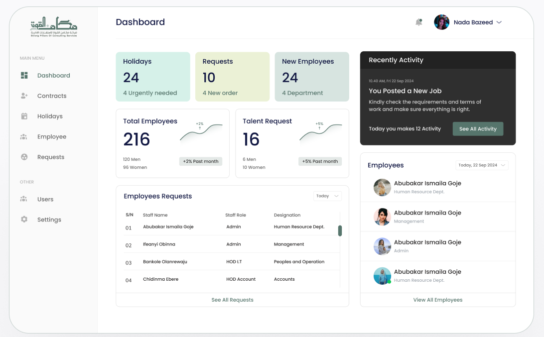
Task: Click the Dashboard grid icon in sidebar
Action: click(x=24, y=76)
